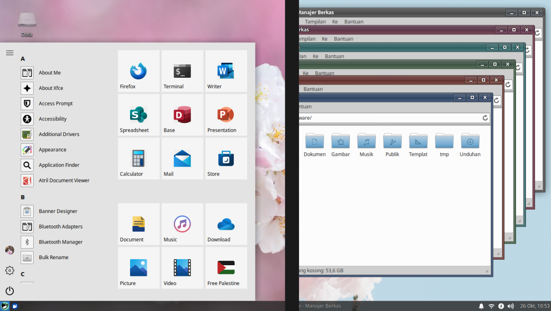Open the notification bell in system tray
The image size is (551, 311).
click(481, 306)
